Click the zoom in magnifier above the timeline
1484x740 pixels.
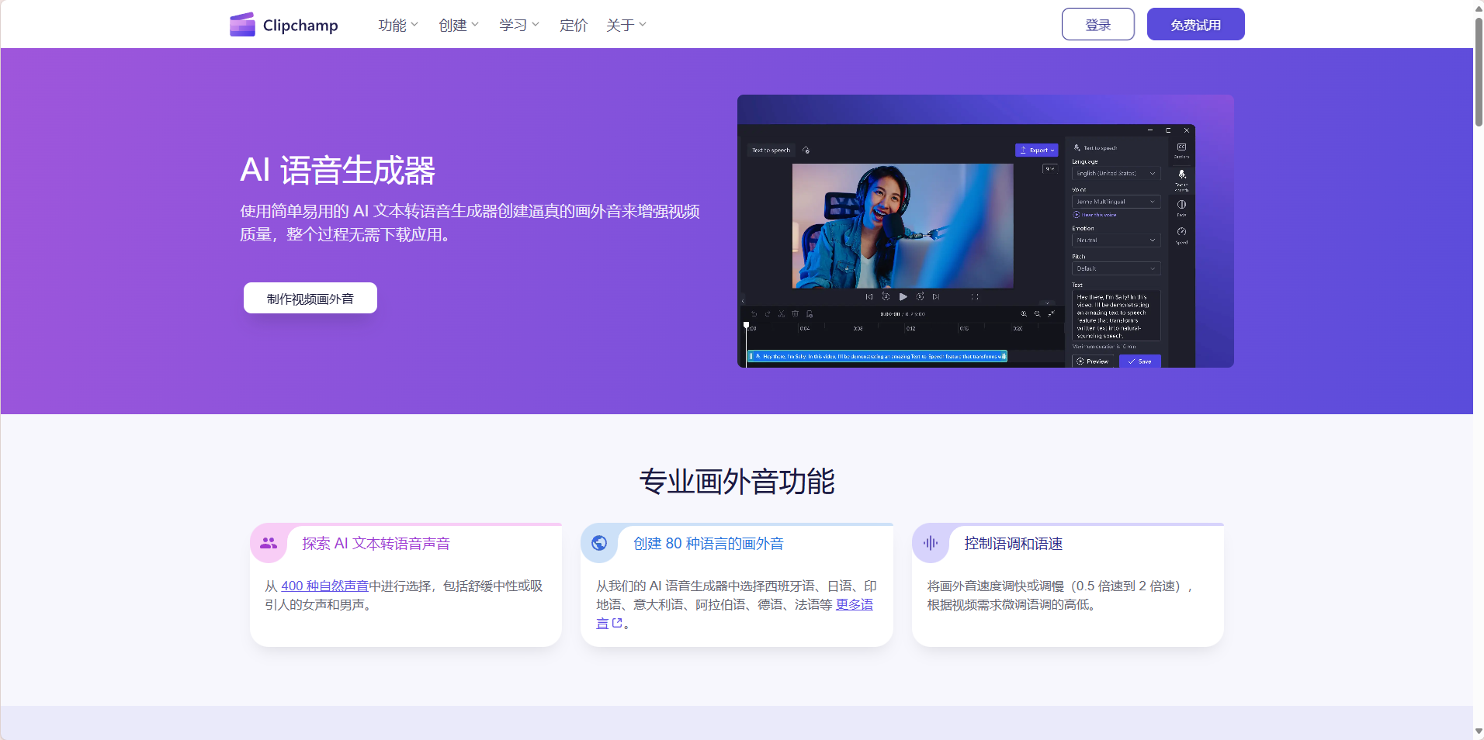[x=1025, y=314]
